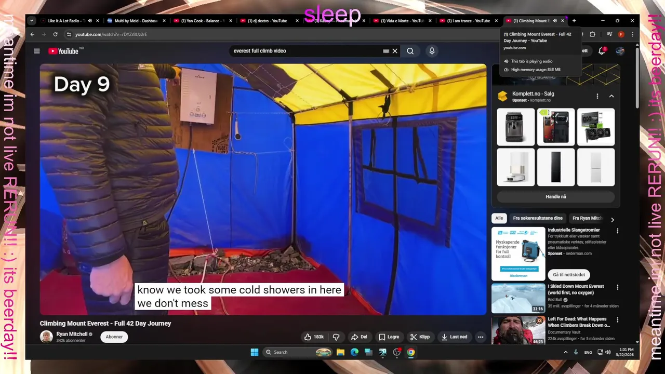Open Chrome from the taskbar
This screenshot has width=665, height=374.
tap(411, 352)
